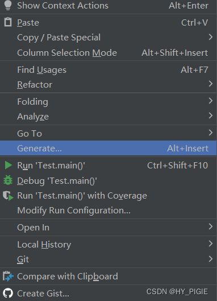Viewport: 217px width, 301px height.
Task: Select the Open In menu entry
Action: (x=108, y=228)
